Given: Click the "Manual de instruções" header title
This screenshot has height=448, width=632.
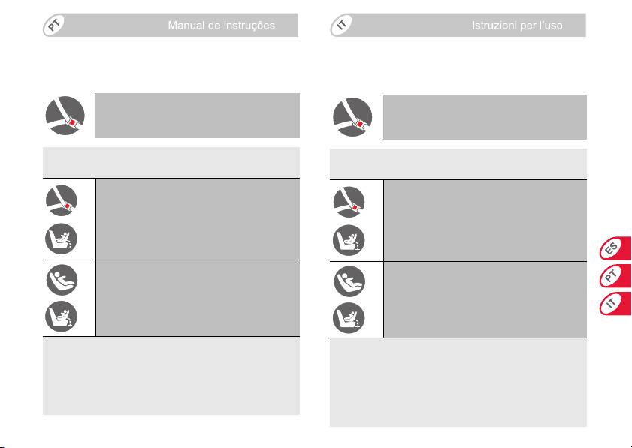Looking at the screenshot, I should pos(220,26).
